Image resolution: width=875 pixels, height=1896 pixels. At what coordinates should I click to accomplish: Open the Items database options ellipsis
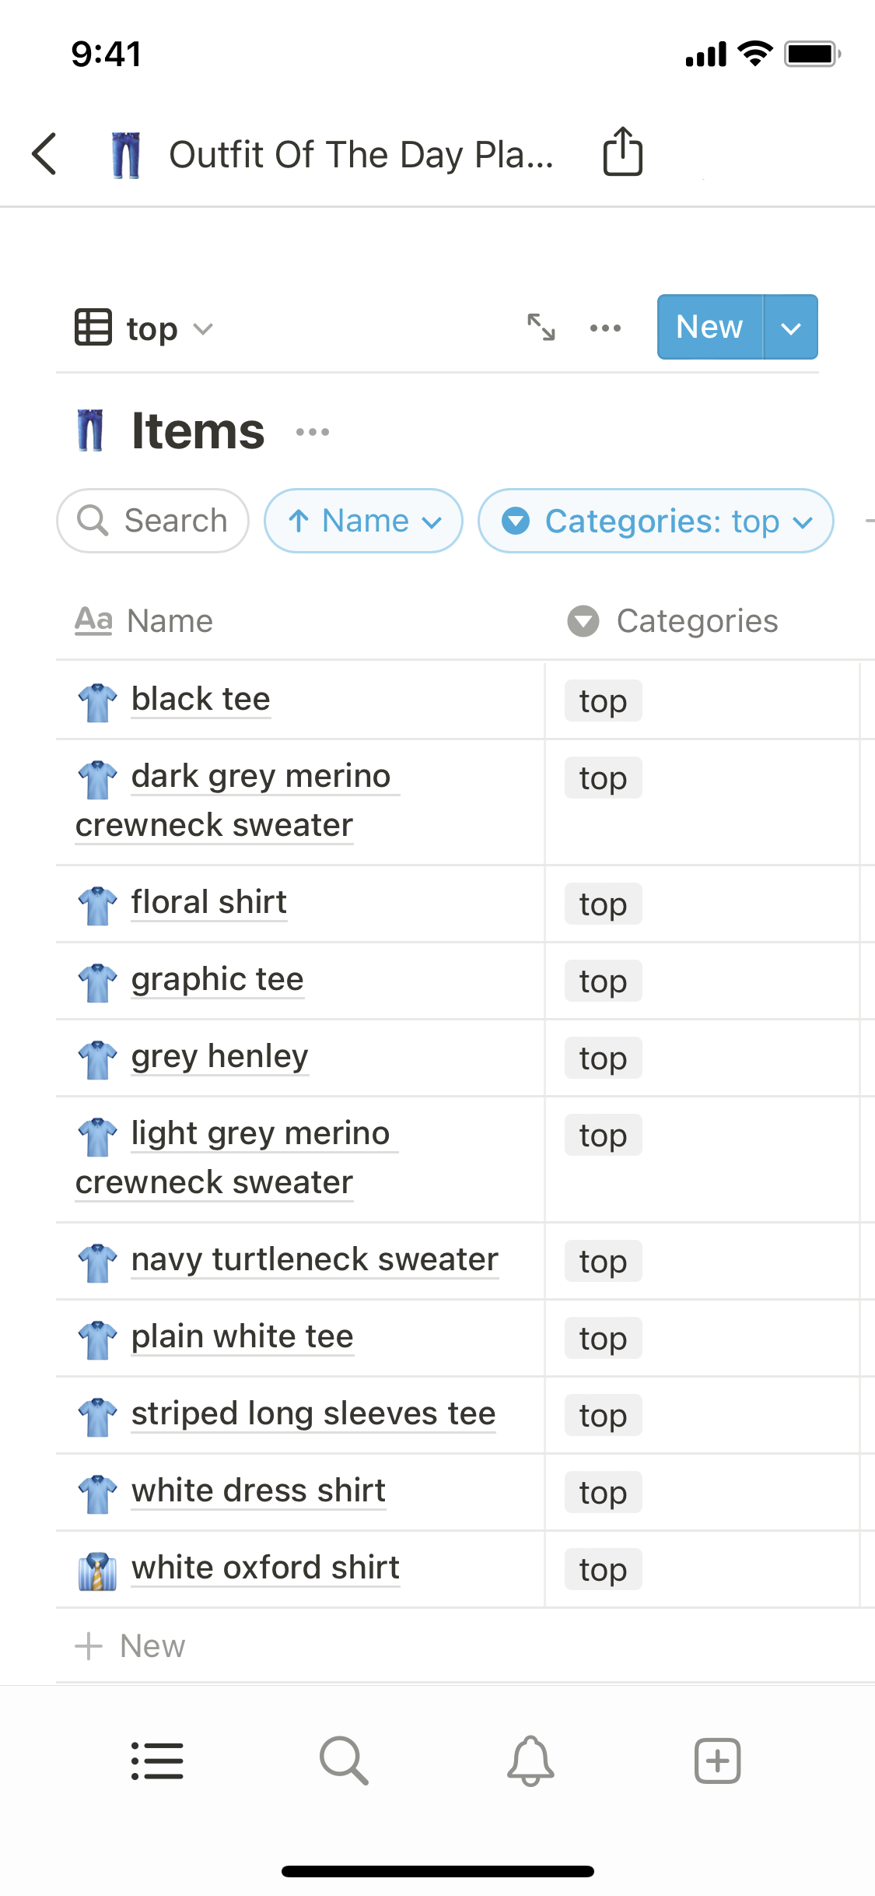coord(313,432)
